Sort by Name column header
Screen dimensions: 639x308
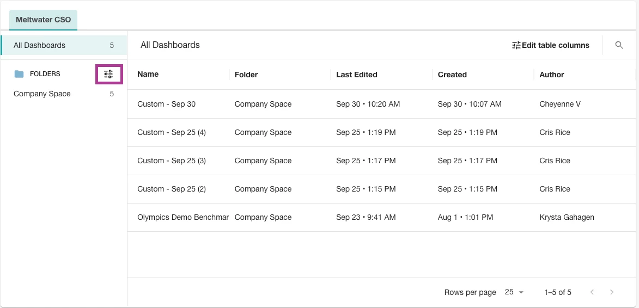tap(148, 75)
